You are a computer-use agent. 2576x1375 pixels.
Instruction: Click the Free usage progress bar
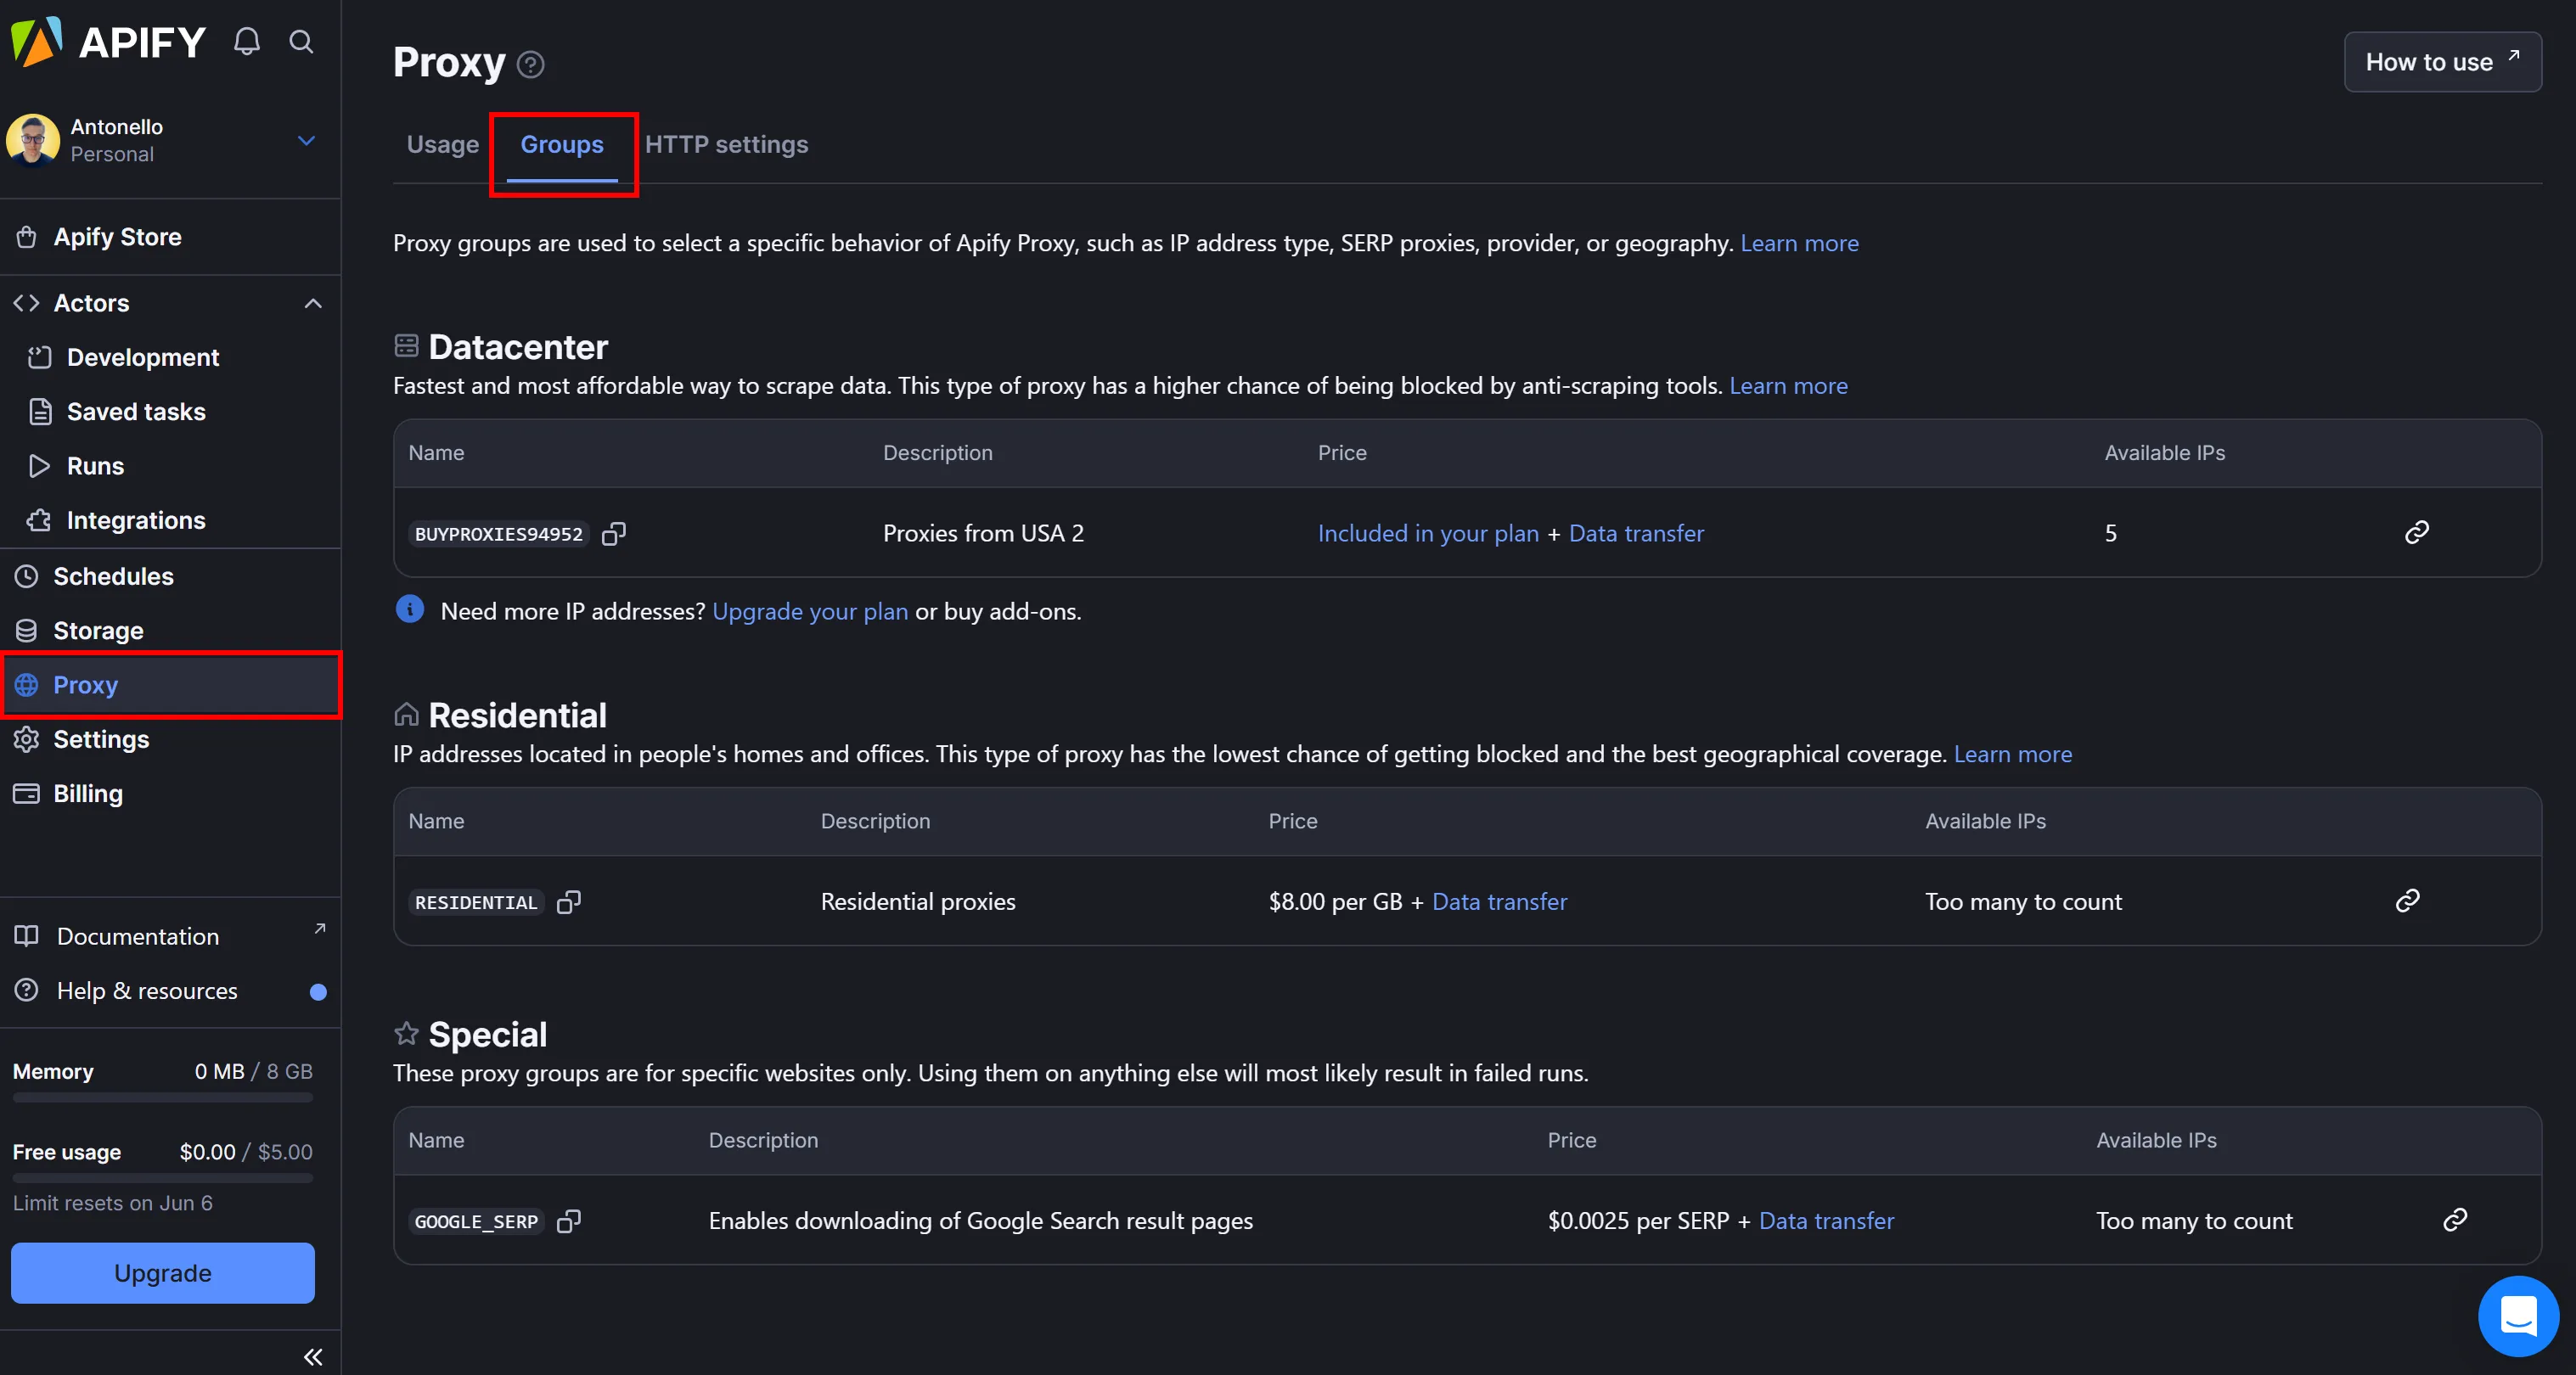click(x=163, y=1178)
